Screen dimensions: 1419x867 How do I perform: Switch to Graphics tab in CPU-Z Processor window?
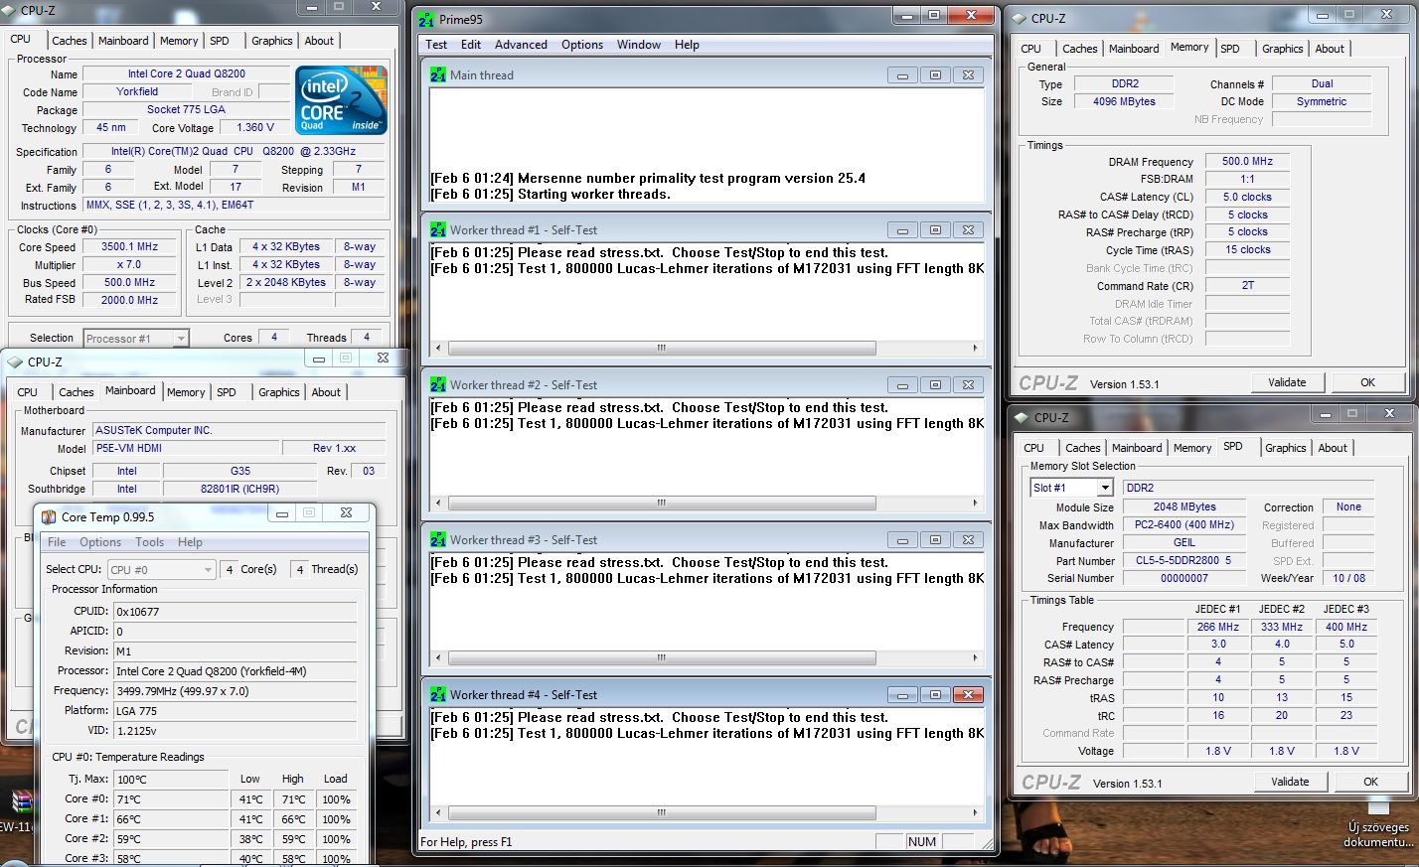[272, 41]
